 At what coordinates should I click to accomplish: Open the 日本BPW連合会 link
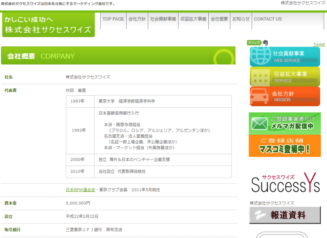pyautogui.click(x=81, y=190)
